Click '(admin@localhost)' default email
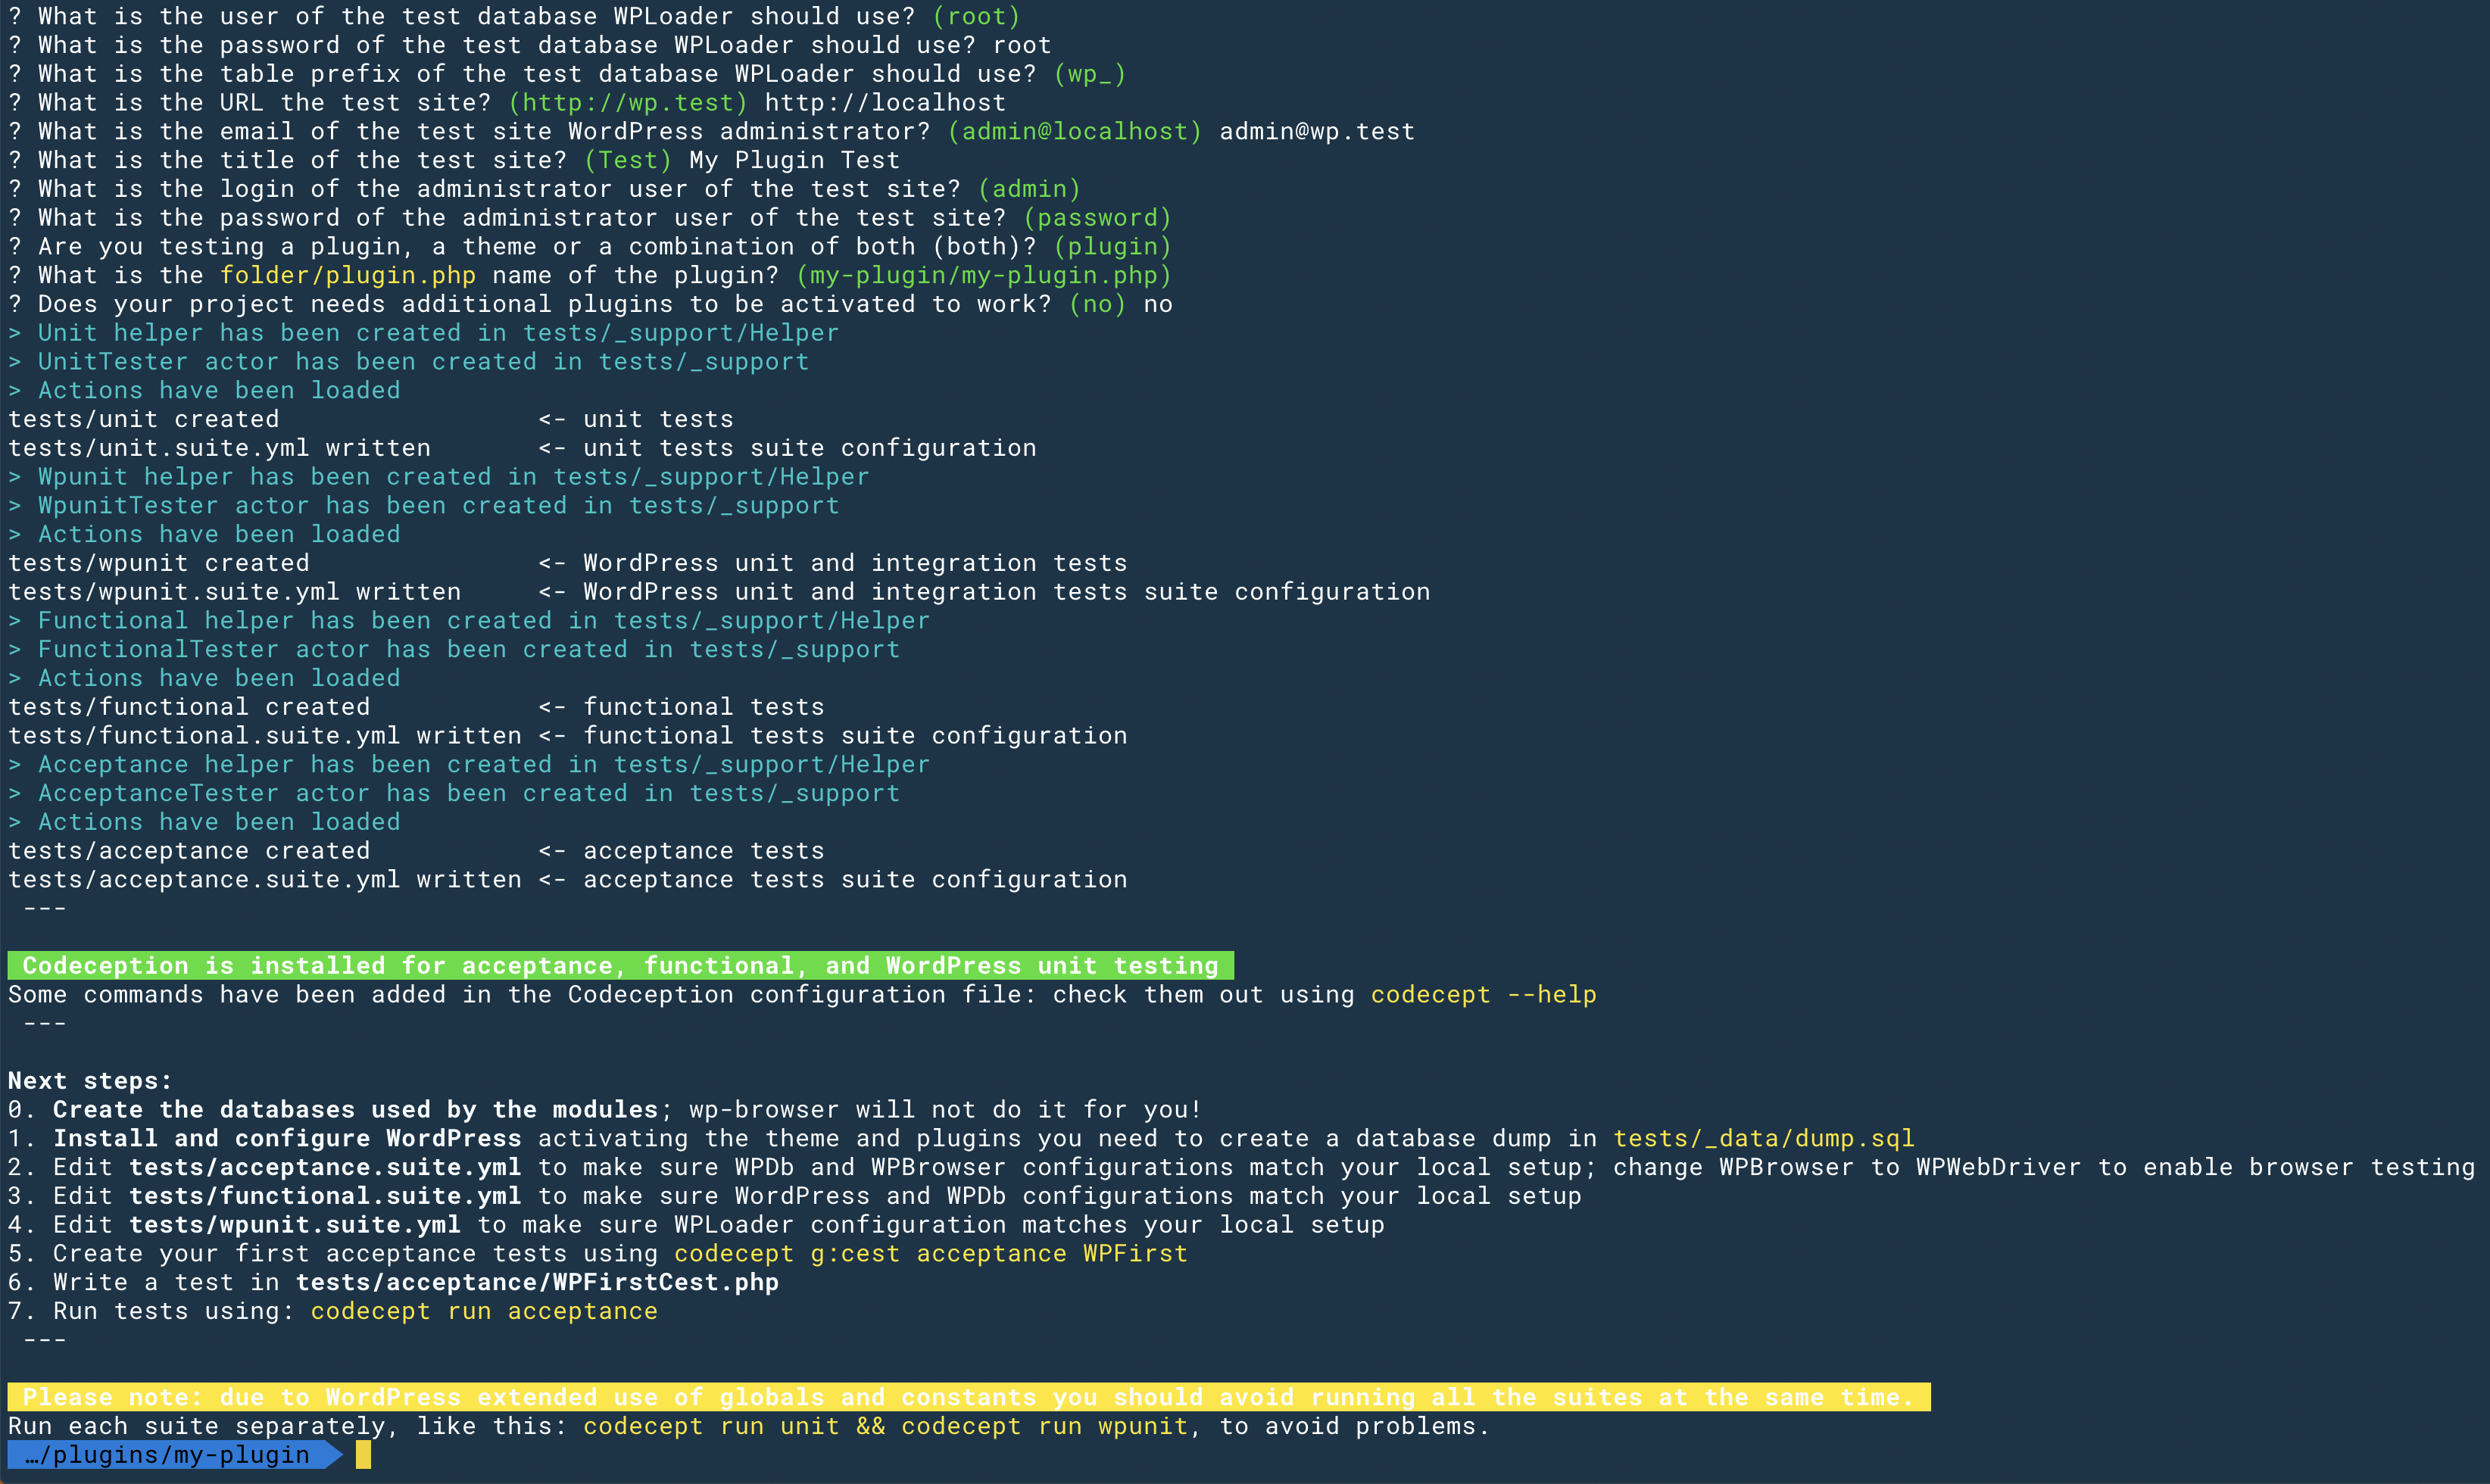 coord(1075,132)
